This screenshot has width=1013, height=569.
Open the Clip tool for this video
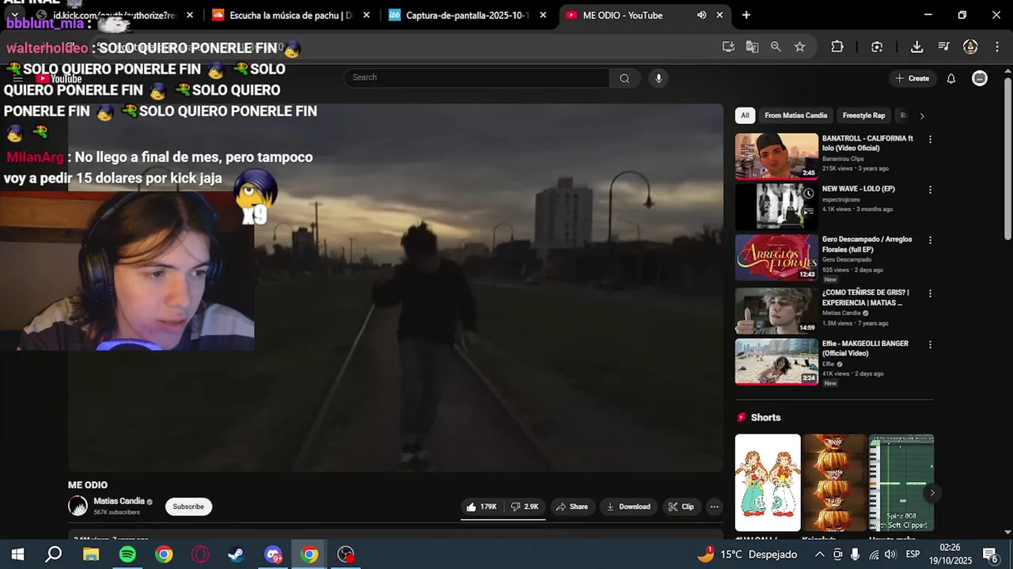tap(681, 507)
